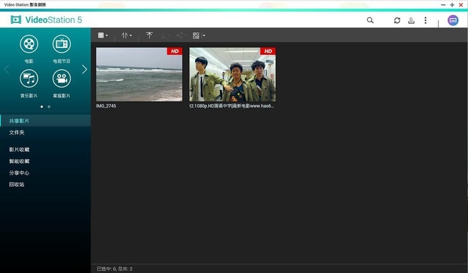Open 回收站 recycle bin
The width and height of the screenshot is (468, 273).
coord(16,185)
